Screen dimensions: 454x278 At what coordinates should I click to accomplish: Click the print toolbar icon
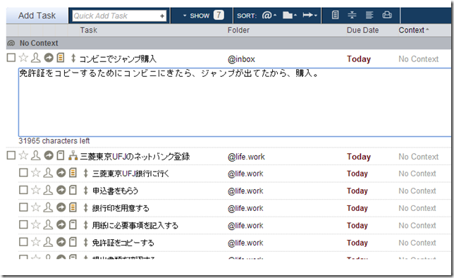pyautogui.click(x=387, y=15)
